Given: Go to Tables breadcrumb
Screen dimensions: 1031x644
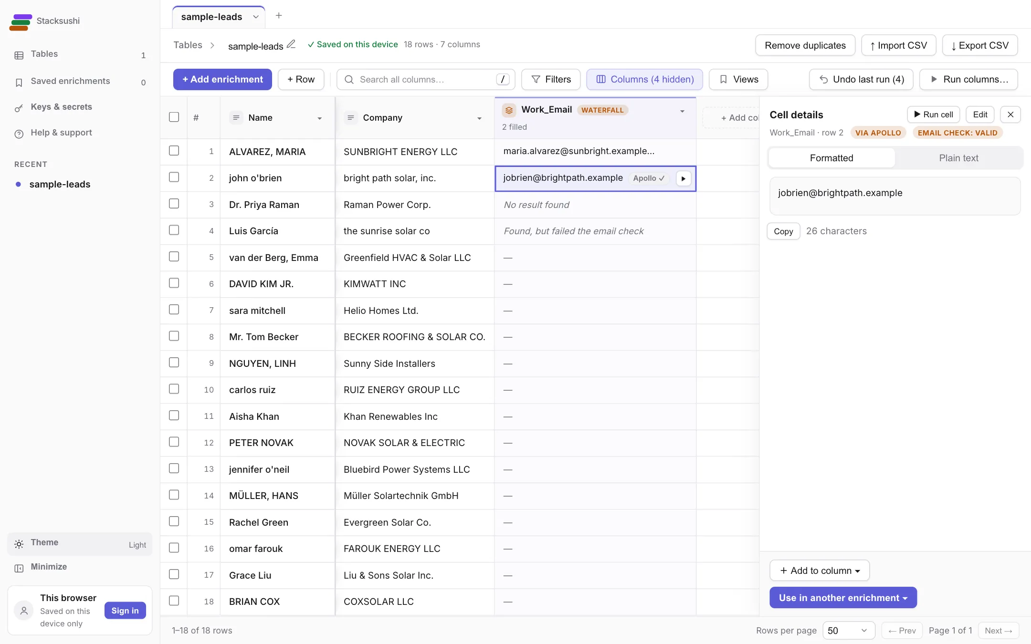Looking at the screenshot, I should pyautogui.click(x=188, y=45).
